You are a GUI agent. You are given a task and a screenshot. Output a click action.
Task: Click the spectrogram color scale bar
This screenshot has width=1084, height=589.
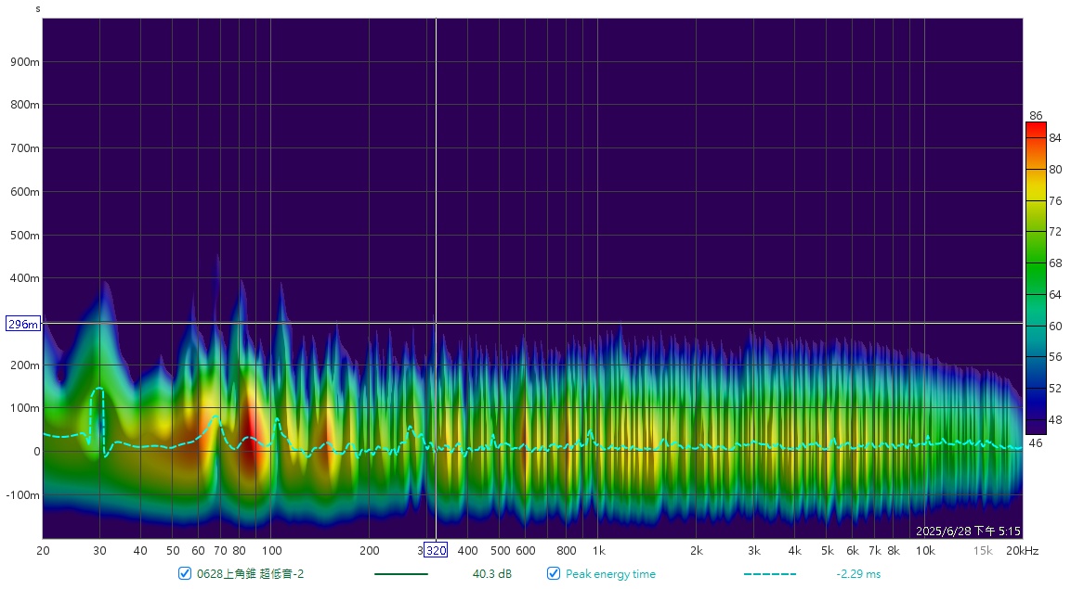pos(1036,278)
